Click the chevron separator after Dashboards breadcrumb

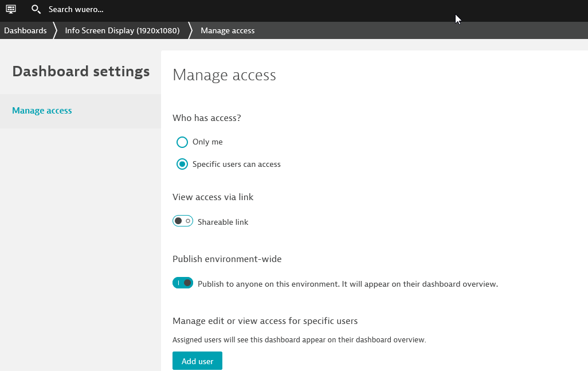(x=56, y=30)
